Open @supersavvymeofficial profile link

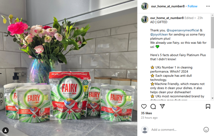pos(183,30)
